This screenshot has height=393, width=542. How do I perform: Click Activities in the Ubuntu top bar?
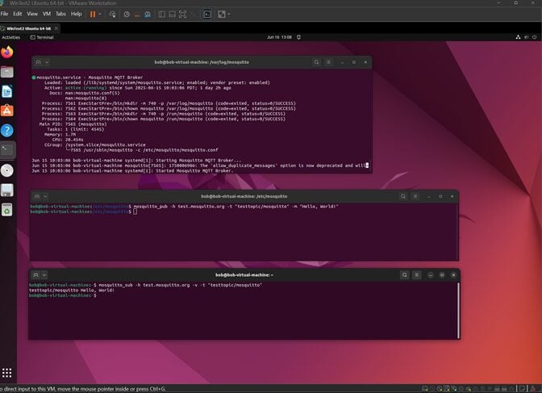click(x=11, y=37)
